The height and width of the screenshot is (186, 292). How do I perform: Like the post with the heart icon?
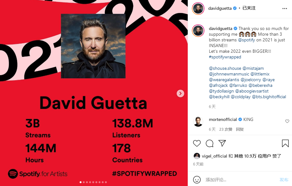click(x=197, y=143)
